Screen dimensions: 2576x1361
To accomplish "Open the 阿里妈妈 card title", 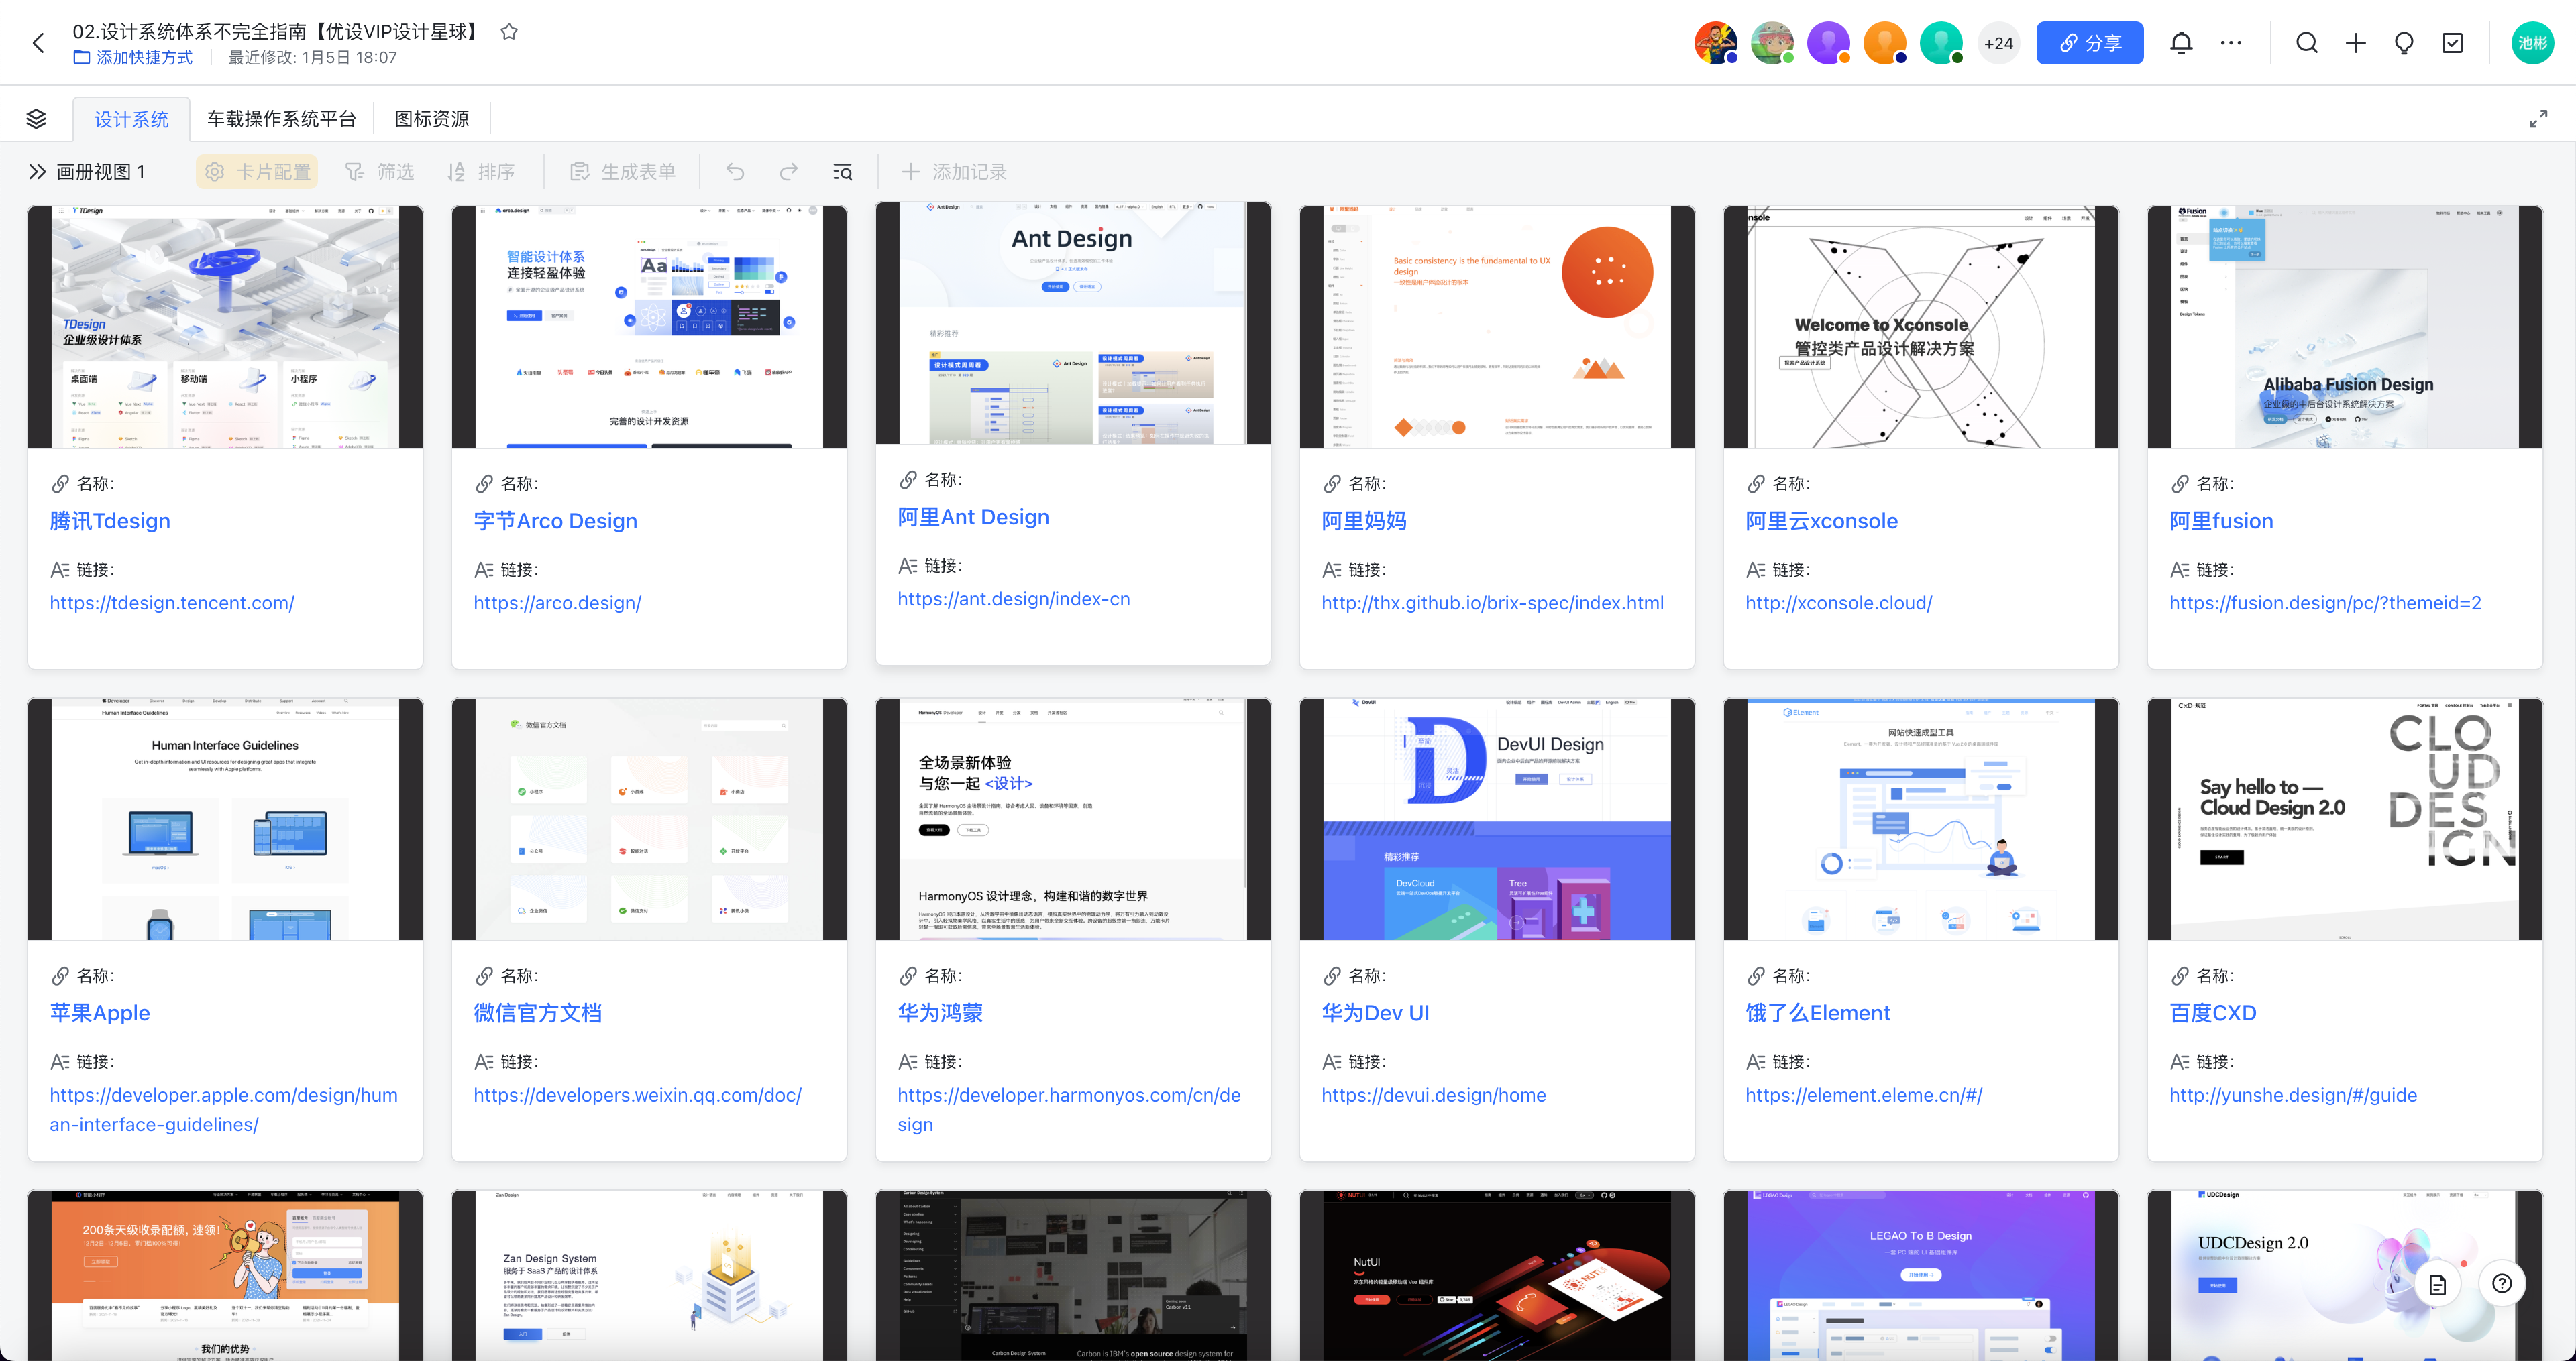I will pyautogui.click(x=1363, y=521).
